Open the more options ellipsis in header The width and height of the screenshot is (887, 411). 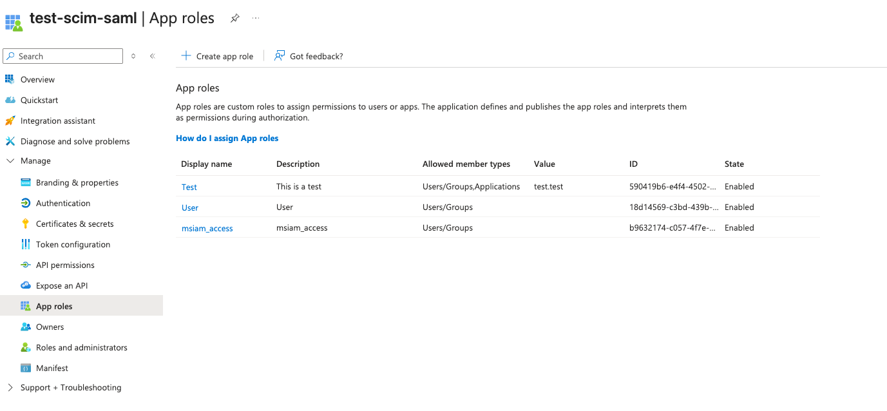coord(256,19)
